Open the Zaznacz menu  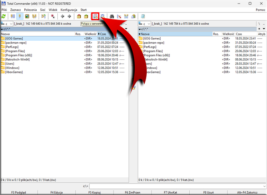(16, 10)
